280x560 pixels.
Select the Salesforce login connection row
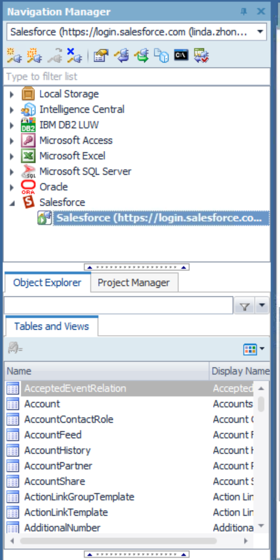[x=161, y=218]
